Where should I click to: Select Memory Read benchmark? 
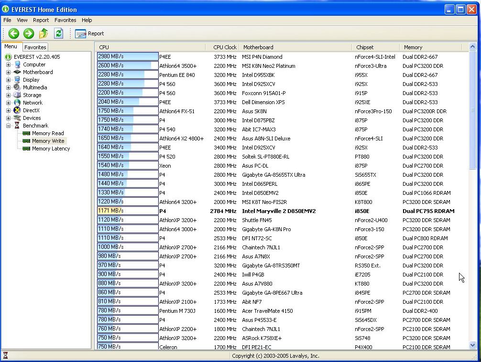point(48,133)
